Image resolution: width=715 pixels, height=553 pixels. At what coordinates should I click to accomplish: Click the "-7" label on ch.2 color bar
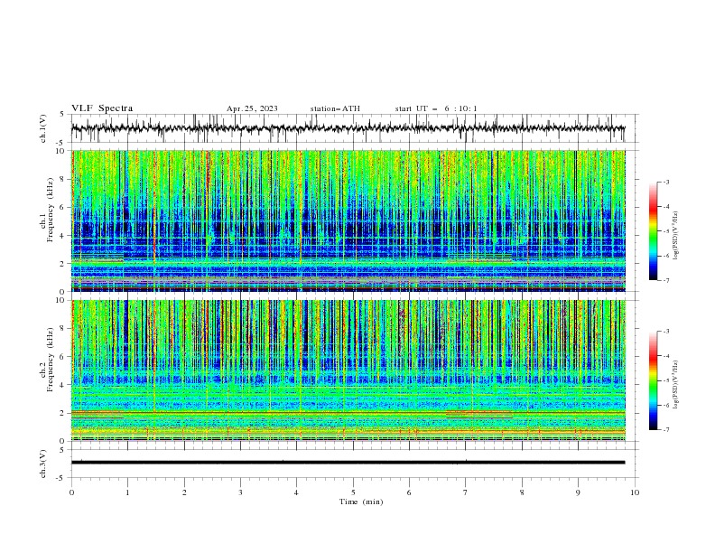[665, 430]
